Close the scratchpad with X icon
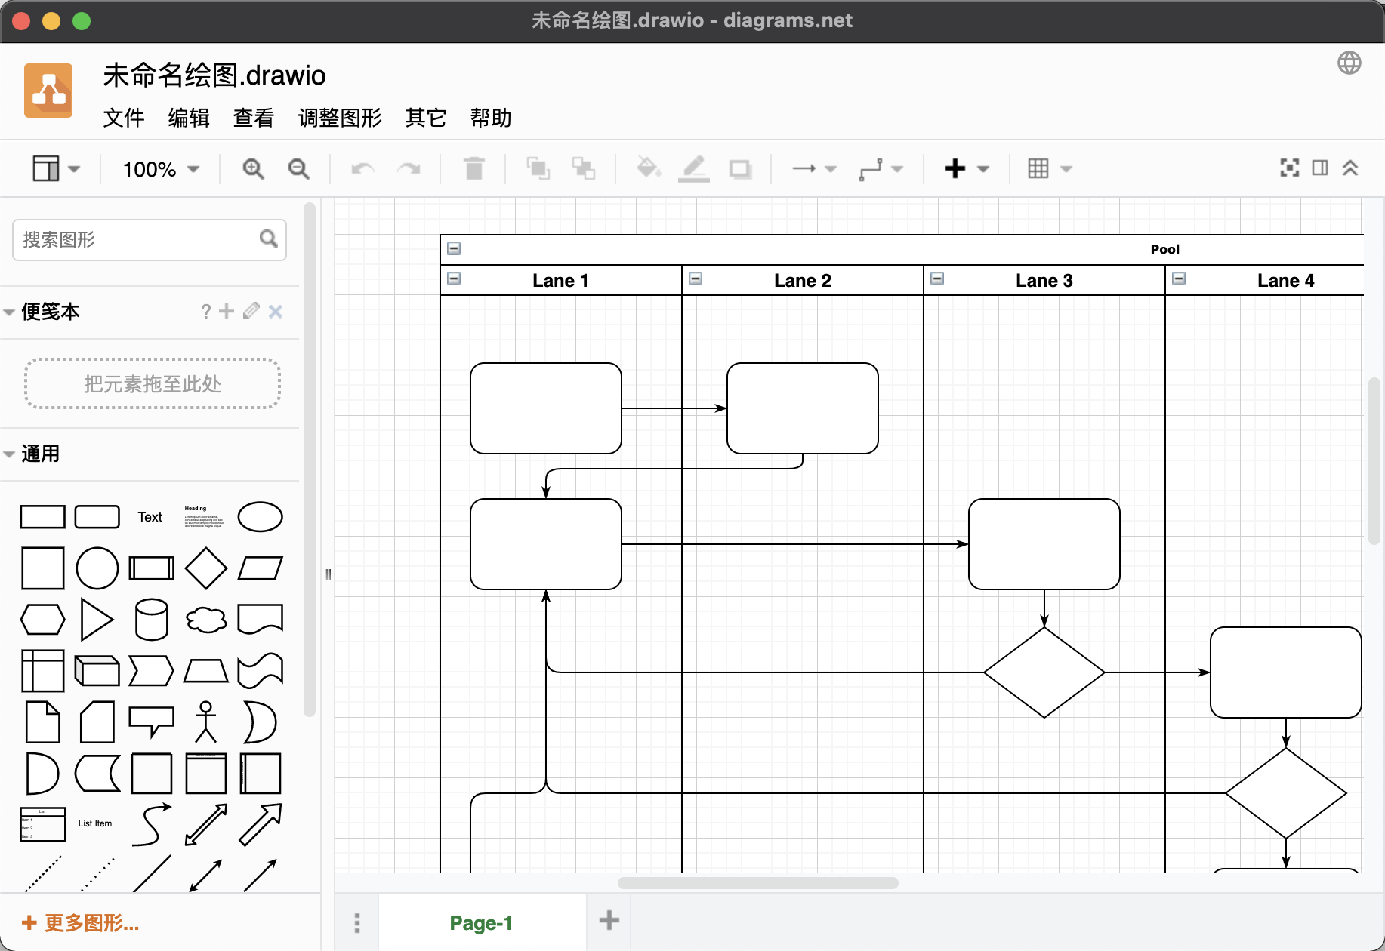 [276, 312]
